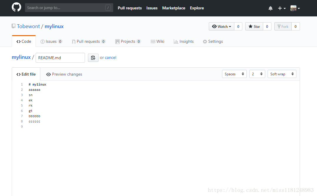Click repository book icon beside Tobewont
This screenshot has height=196, width=317.
(x=14, y=26)
